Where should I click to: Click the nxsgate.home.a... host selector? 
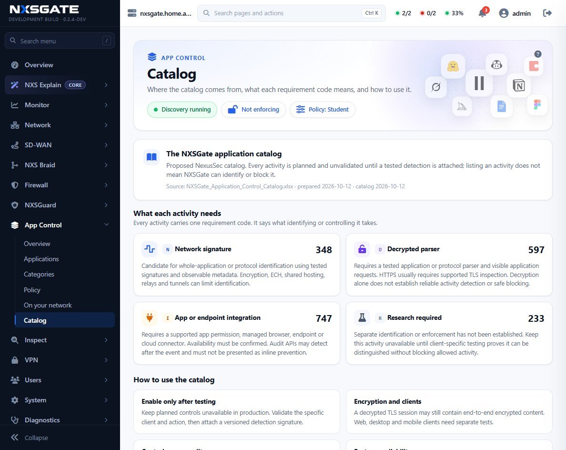coord(160,13)
